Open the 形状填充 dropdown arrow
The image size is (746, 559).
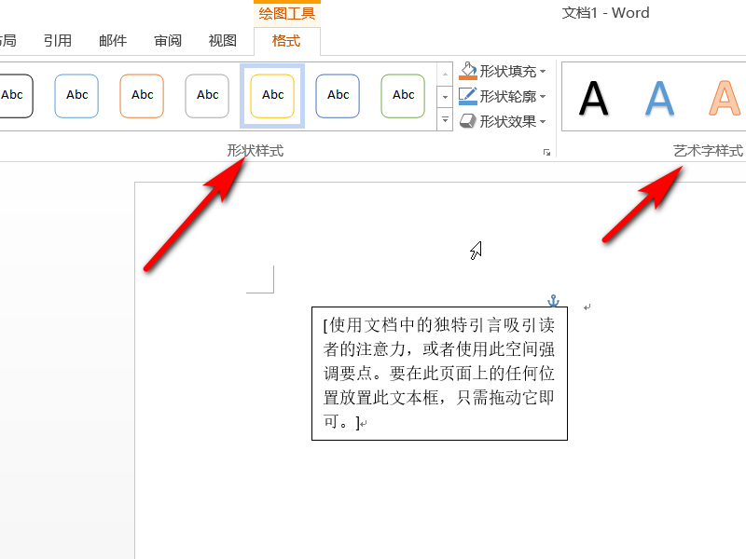[x=543, y=72]
